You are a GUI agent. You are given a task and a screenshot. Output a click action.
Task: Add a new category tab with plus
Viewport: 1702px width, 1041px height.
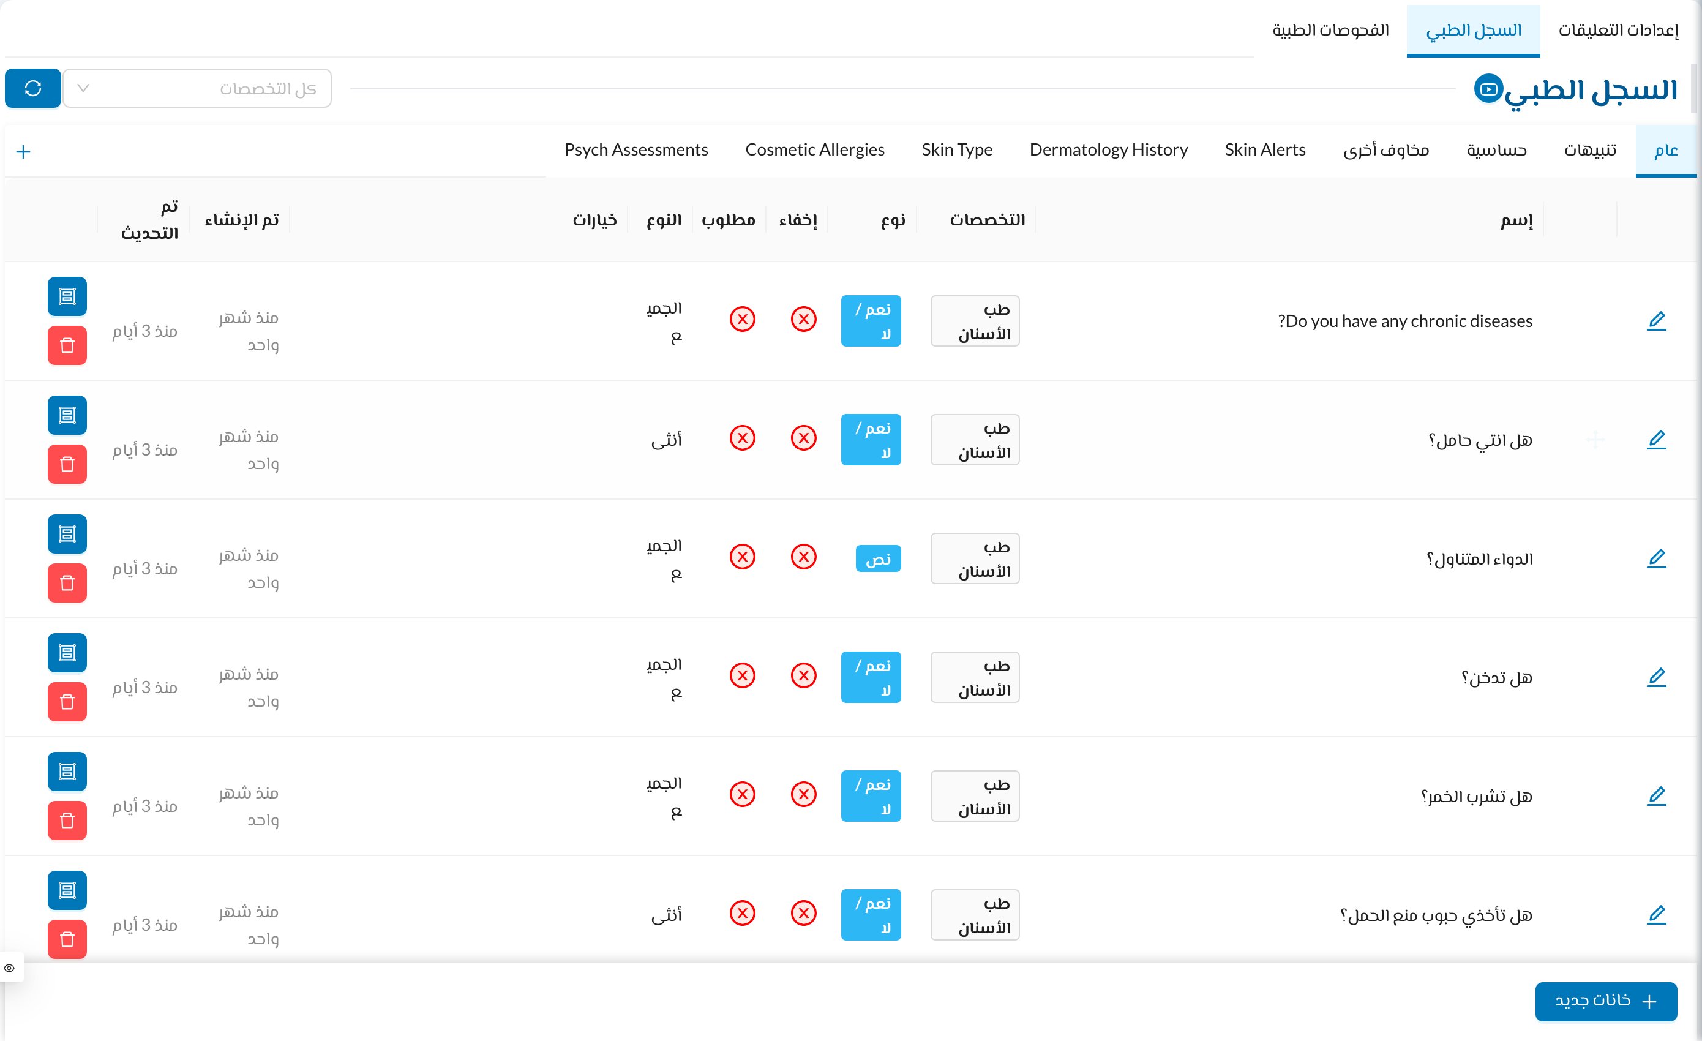coord(23,152)
